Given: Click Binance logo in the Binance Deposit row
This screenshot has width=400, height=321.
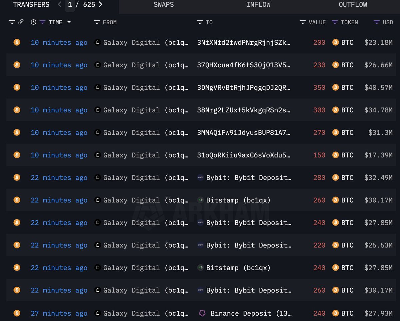Looking at the screenshot, I should point(202,313).
